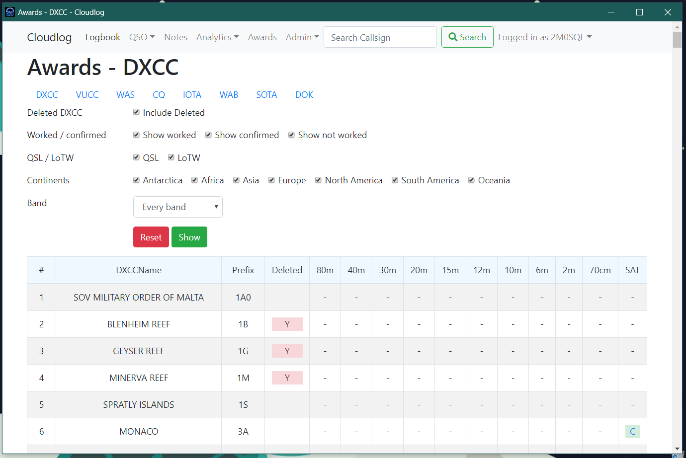Uncheck the QSL checkbox
The width and height of the screenshot is (686, 458).
136,157
